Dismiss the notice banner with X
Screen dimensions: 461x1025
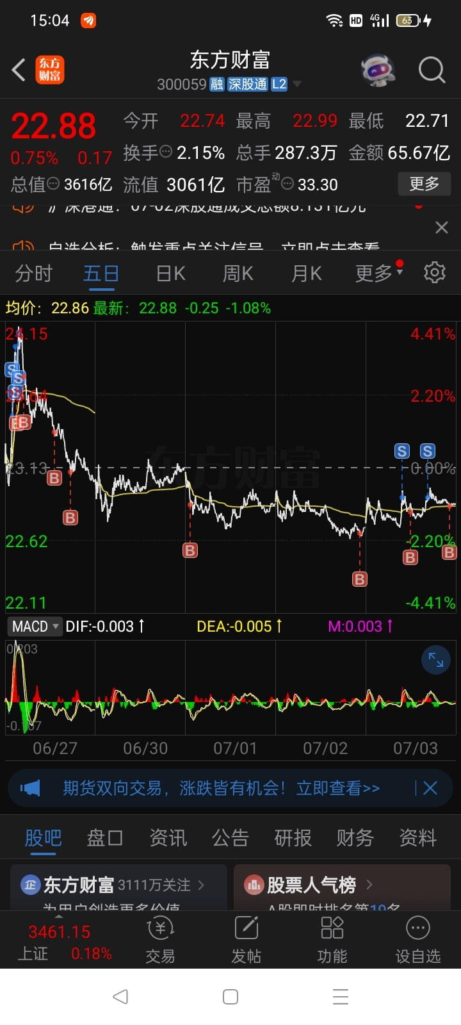tap(442, 227)
